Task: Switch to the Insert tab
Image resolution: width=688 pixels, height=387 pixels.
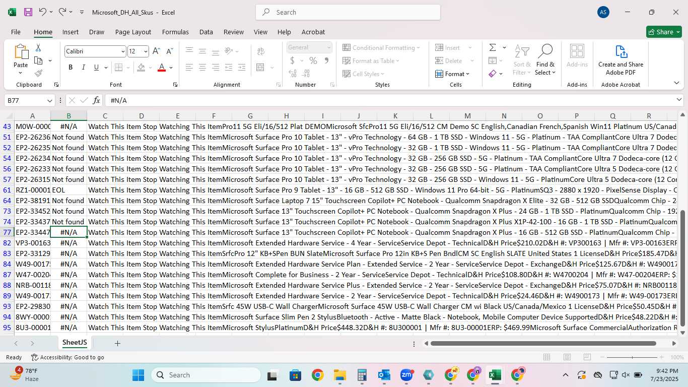Action: (71, 32)
